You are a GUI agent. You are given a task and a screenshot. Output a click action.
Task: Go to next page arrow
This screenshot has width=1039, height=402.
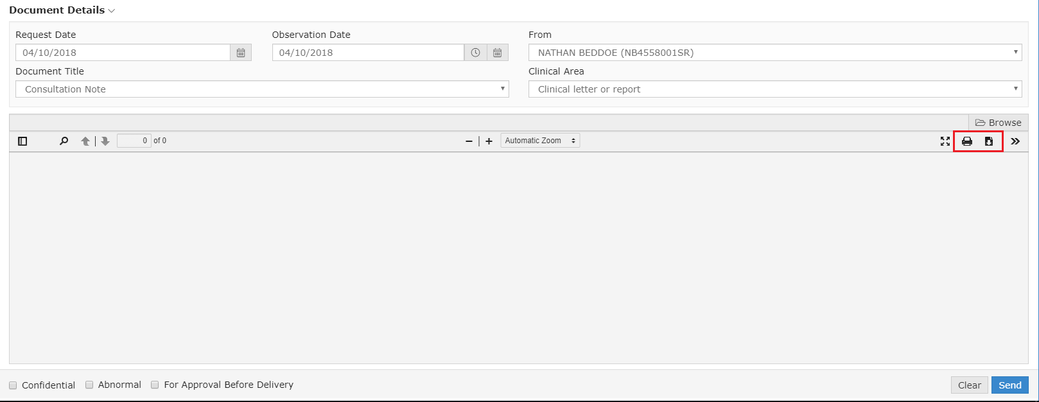tap(105, 141)
